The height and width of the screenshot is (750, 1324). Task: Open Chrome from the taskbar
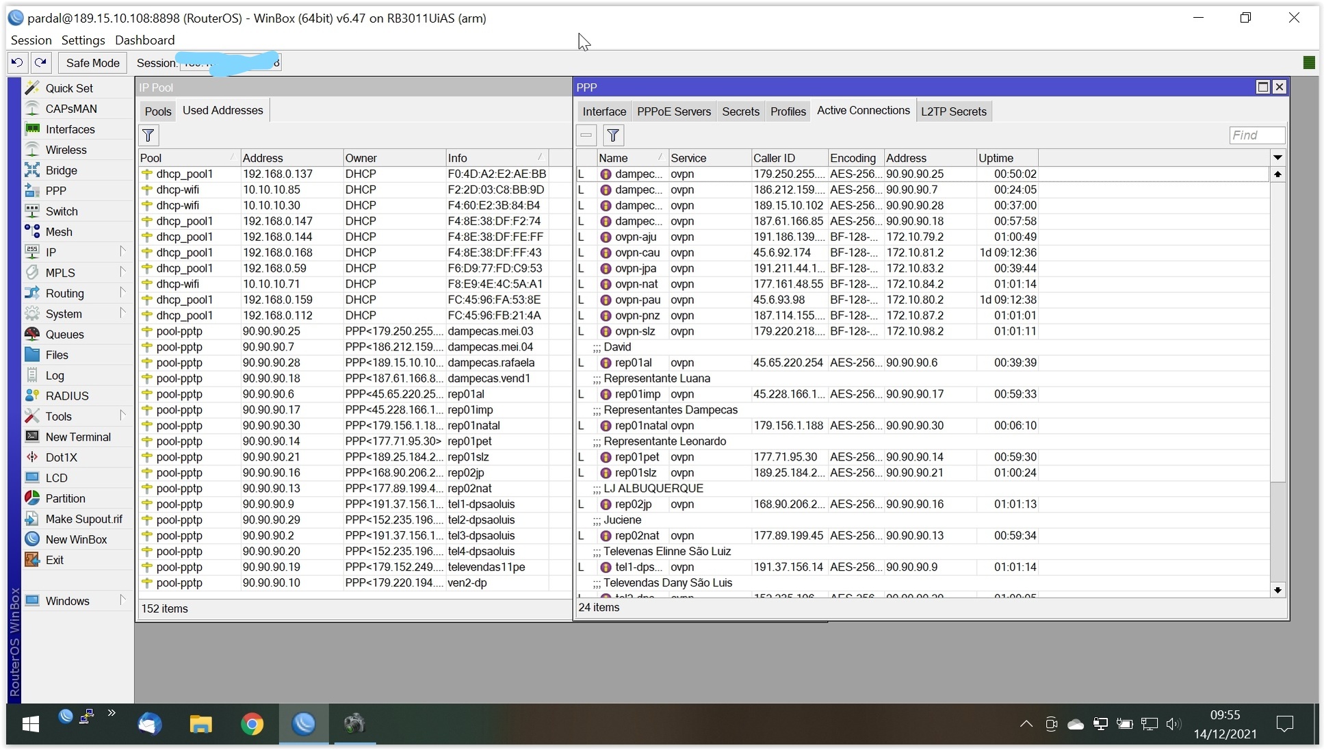(x=252, y=724)
